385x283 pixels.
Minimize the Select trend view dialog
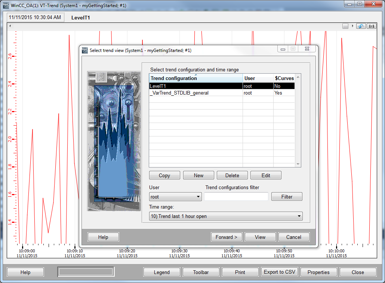click(283, 49)
